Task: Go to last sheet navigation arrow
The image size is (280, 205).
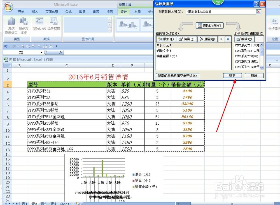Action: (17, 203)
